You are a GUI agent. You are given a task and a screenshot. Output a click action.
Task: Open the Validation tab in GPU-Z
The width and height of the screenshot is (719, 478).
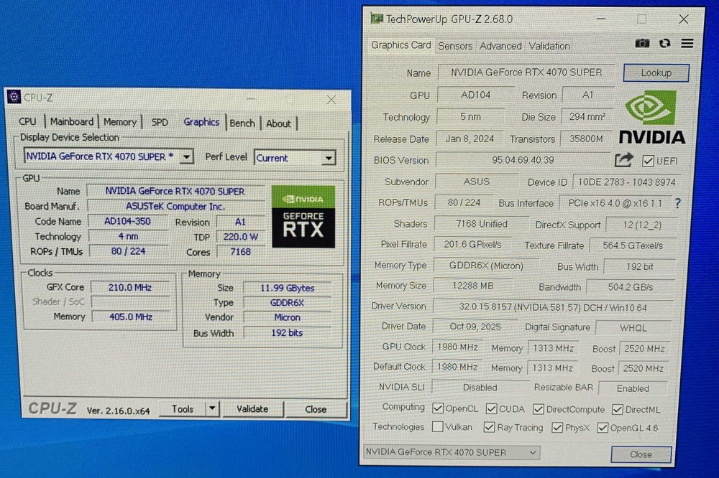549,46
